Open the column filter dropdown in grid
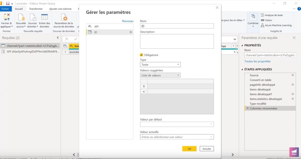Image resolution: width=301 pixels, height=159 pixels. [x=233, y=46]
